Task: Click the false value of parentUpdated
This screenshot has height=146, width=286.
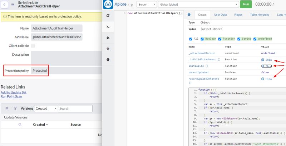Action: click(265, 72)
